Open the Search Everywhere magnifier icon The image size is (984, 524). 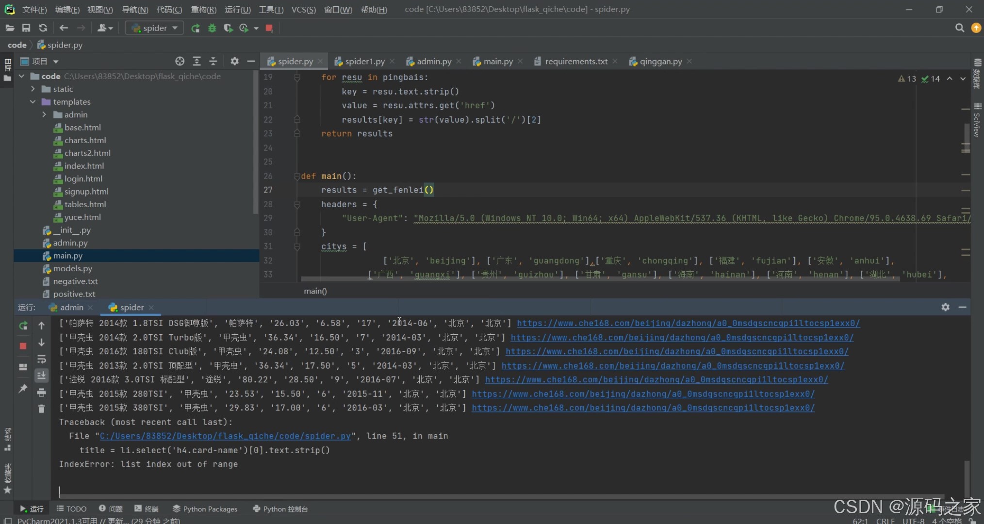tap(959, 28)
